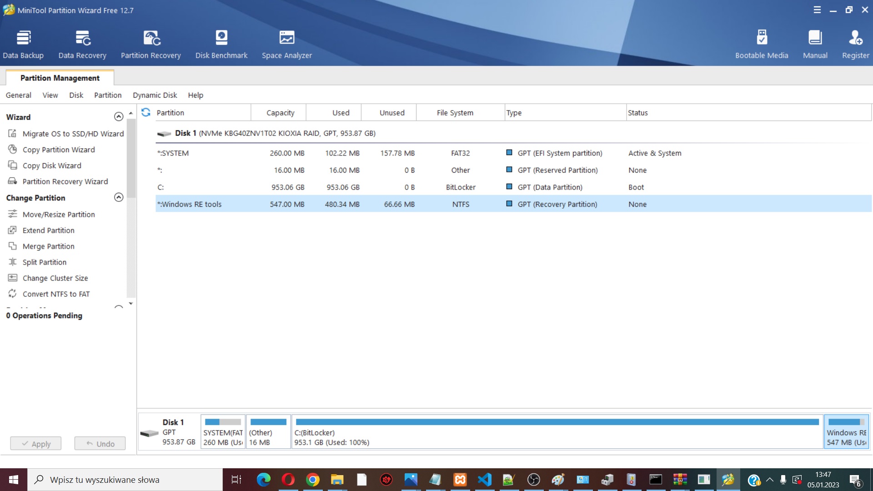Select Change Cluster Size
The width and height of the screenshot is (873, 491).
tap(48, 278)
